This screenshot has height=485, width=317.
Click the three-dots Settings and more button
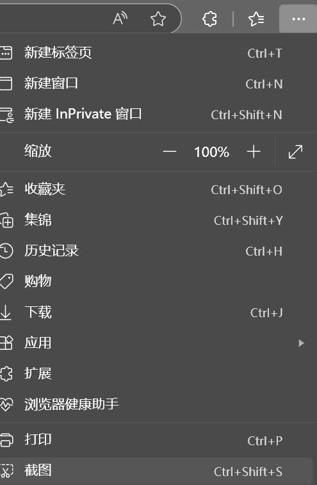298,19
